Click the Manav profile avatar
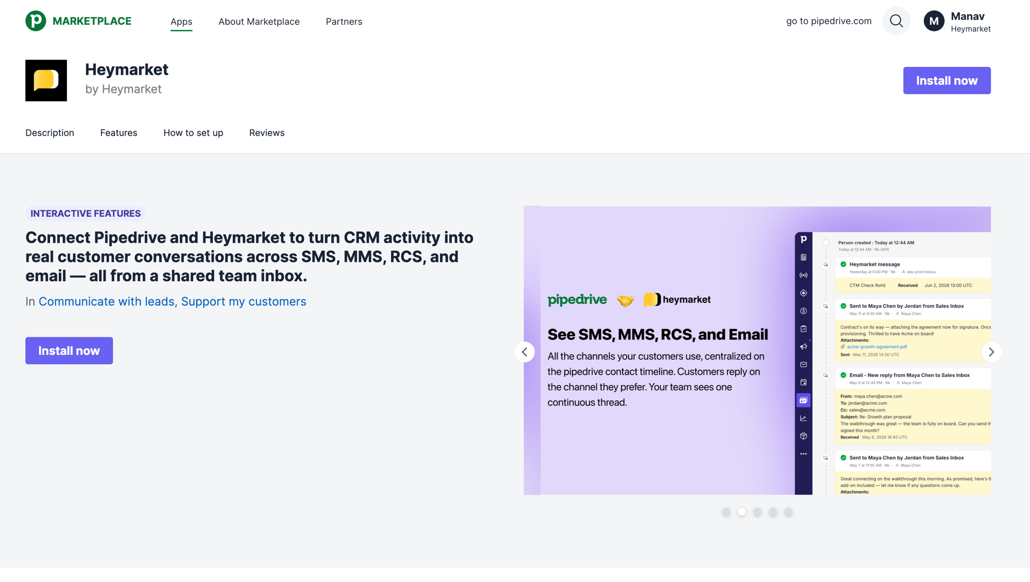Image resolution: width=1030 pixels, height=582 pixels. [934, 21]
